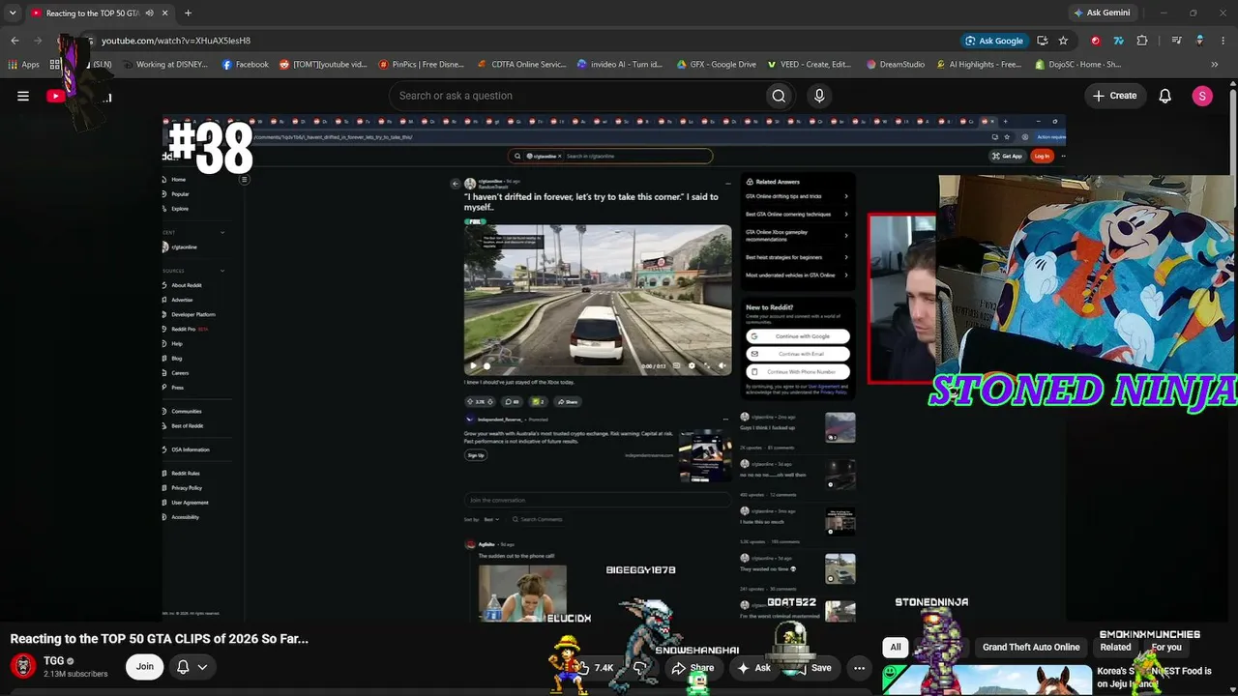The image size is (1238, 696).
Task: Open YouTube notifications bell in header
Action: click(x=1164, y=96)
